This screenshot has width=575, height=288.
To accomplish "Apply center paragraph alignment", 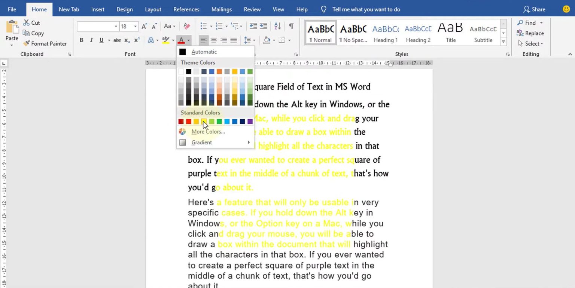I will (x=213, y=40).
